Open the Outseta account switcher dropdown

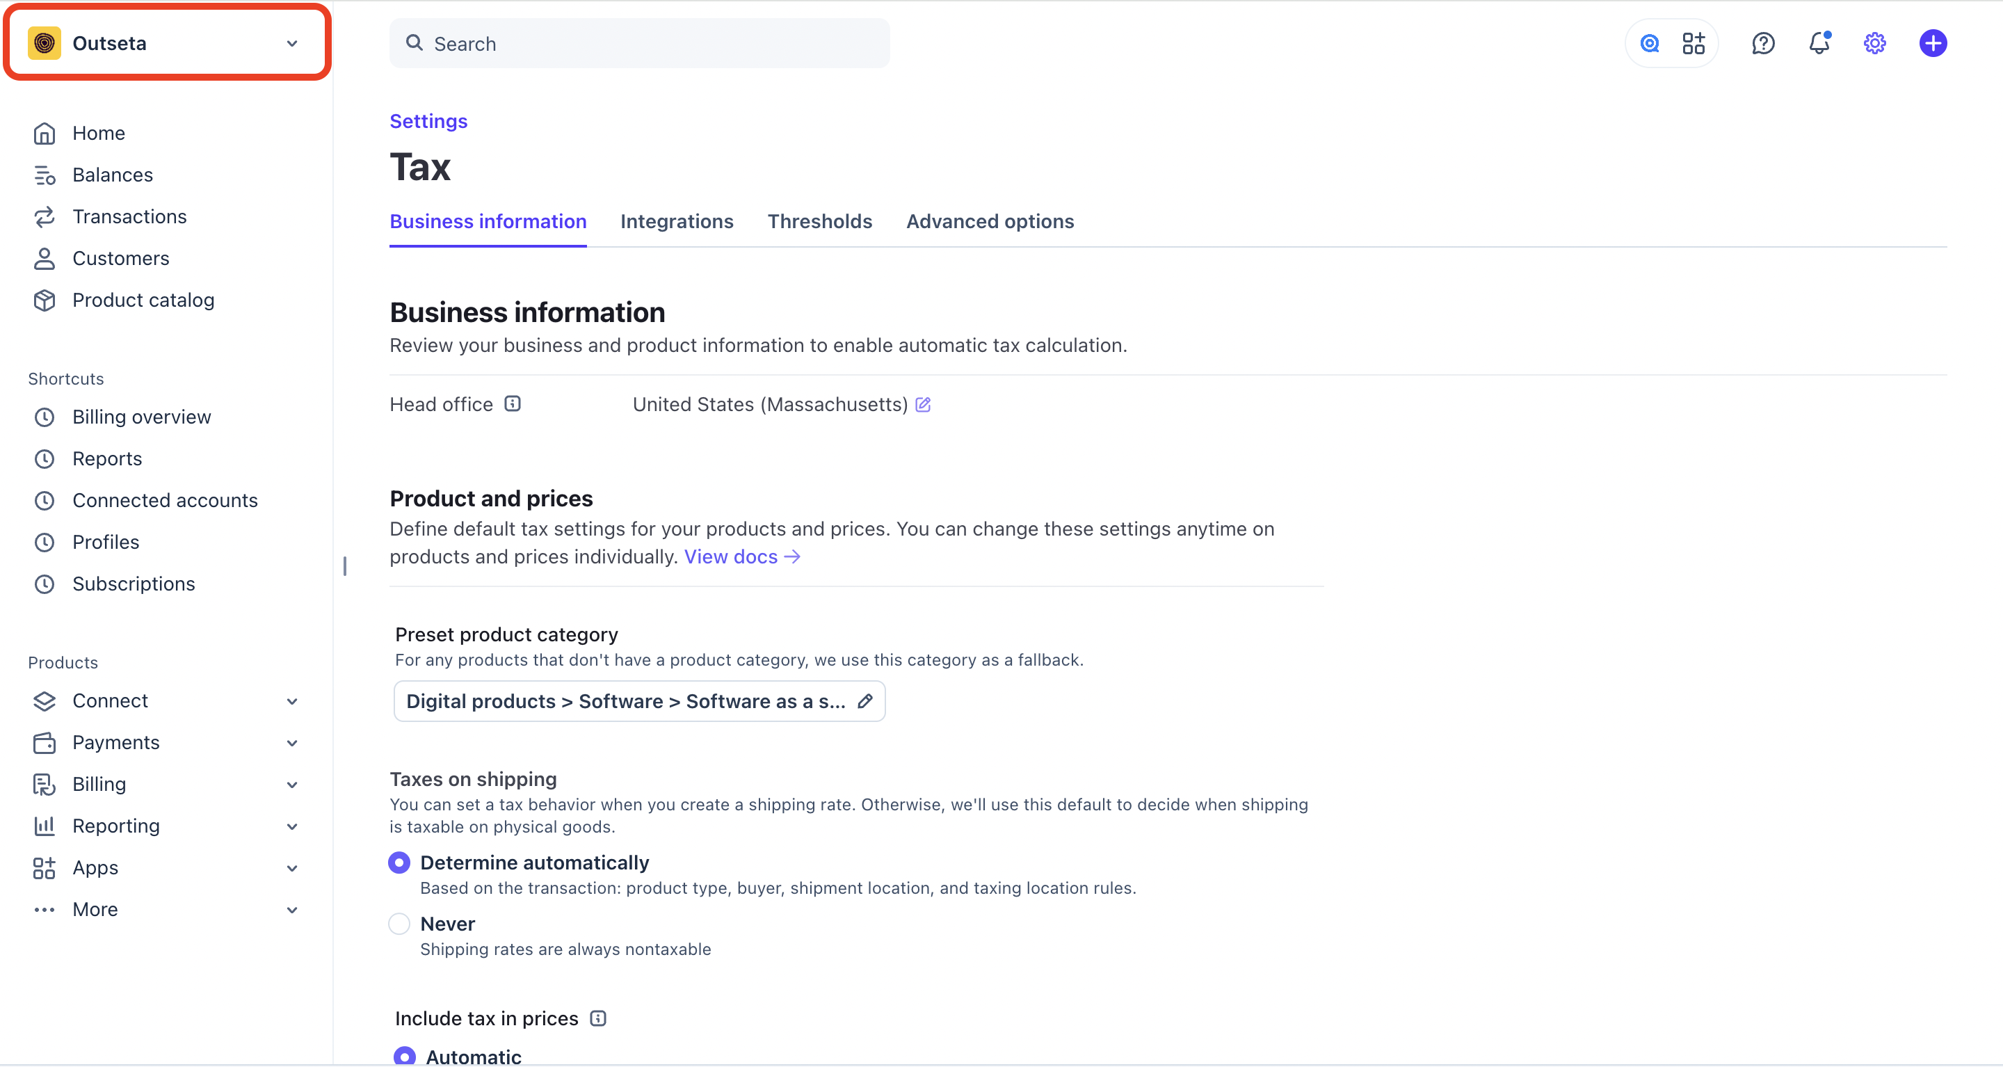click(167, 42)
